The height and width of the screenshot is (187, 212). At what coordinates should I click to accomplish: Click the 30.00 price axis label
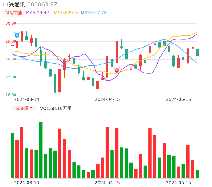[x=11, y=23]
